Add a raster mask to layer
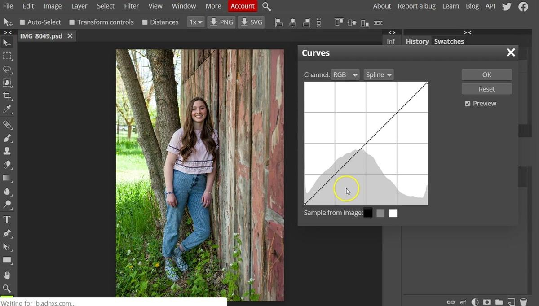The height and width of the screenshot is (306, 539). [x=487, y=302]
